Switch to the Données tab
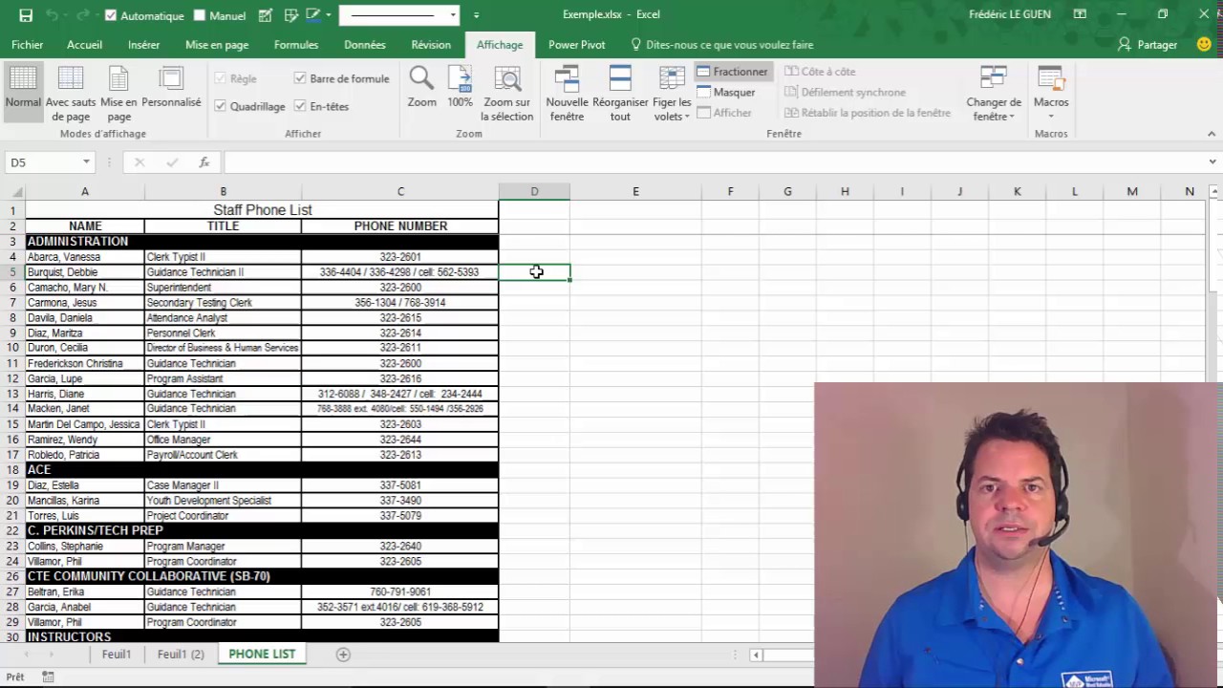This screenshot has height=688, width=1223. [365, 45]
